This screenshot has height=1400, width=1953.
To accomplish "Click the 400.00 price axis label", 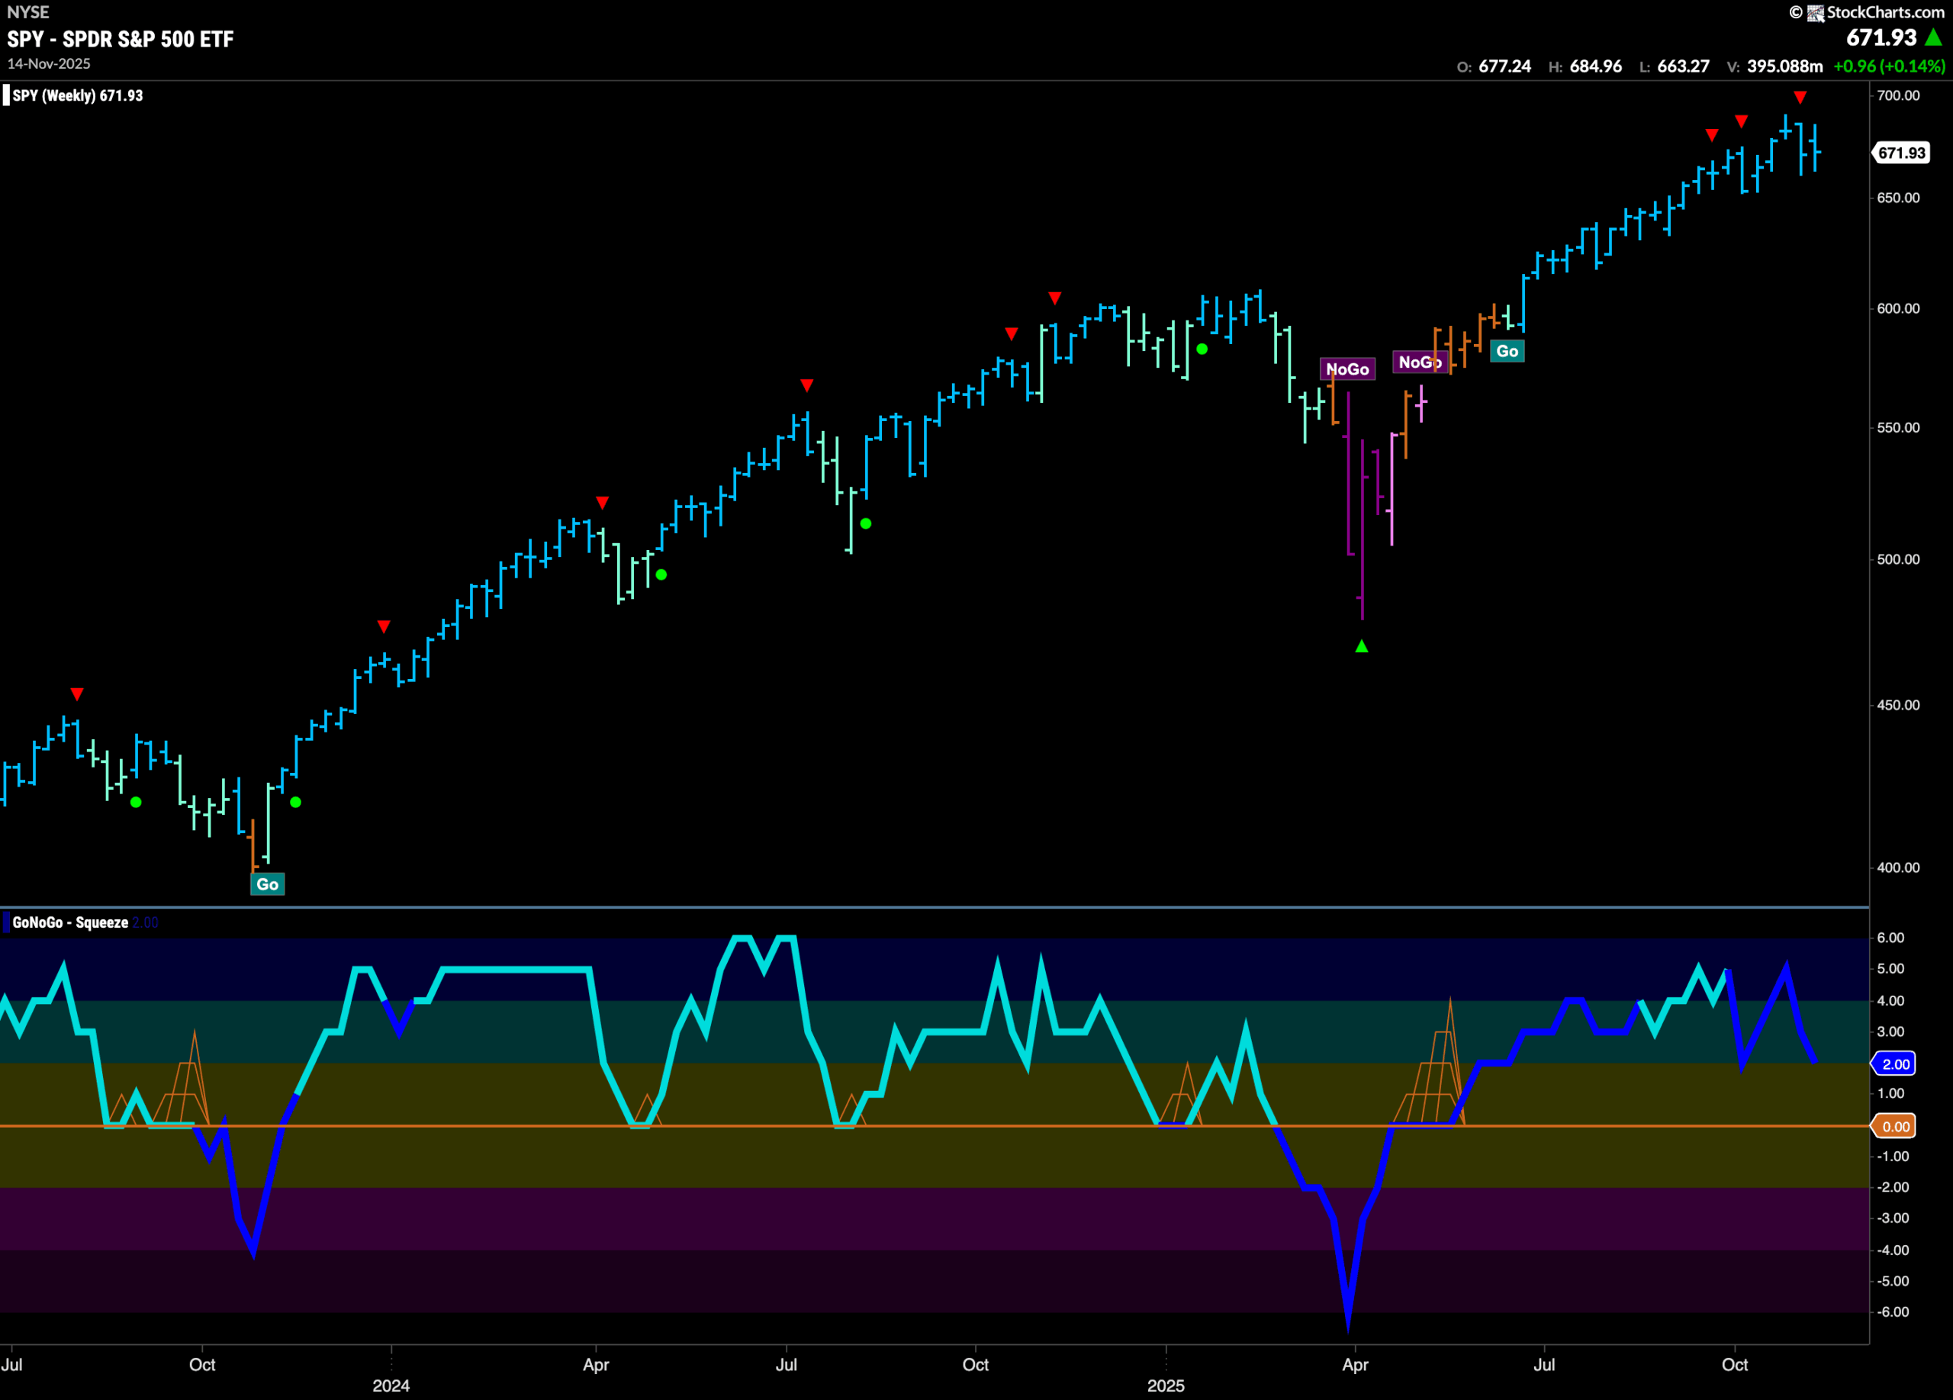I will coord(1898,867).
